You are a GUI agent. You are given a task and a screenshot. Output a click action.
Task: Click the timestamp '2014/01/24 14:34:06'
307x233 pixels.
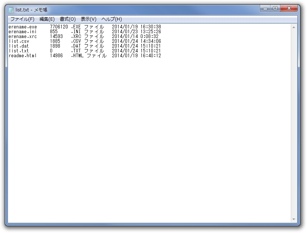coord(136,41)
